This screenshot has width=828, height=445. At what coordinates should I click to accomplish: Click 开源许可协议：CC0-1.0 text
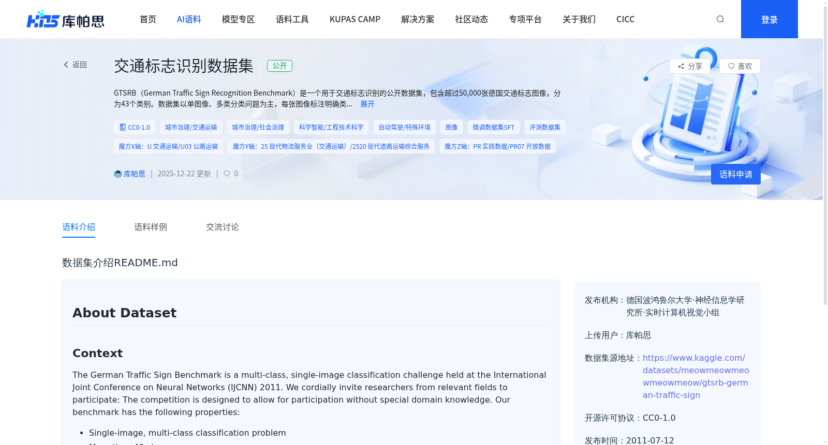pos(630,418)
